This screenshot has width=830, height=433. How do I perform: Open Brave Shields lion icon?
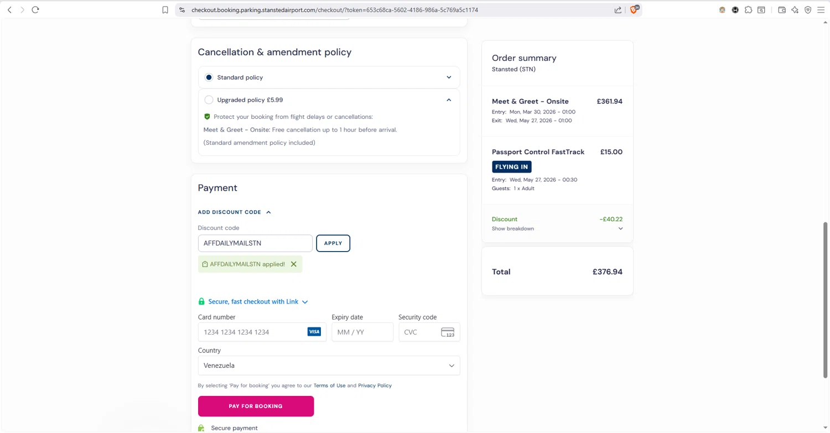[x=634, y=9]
